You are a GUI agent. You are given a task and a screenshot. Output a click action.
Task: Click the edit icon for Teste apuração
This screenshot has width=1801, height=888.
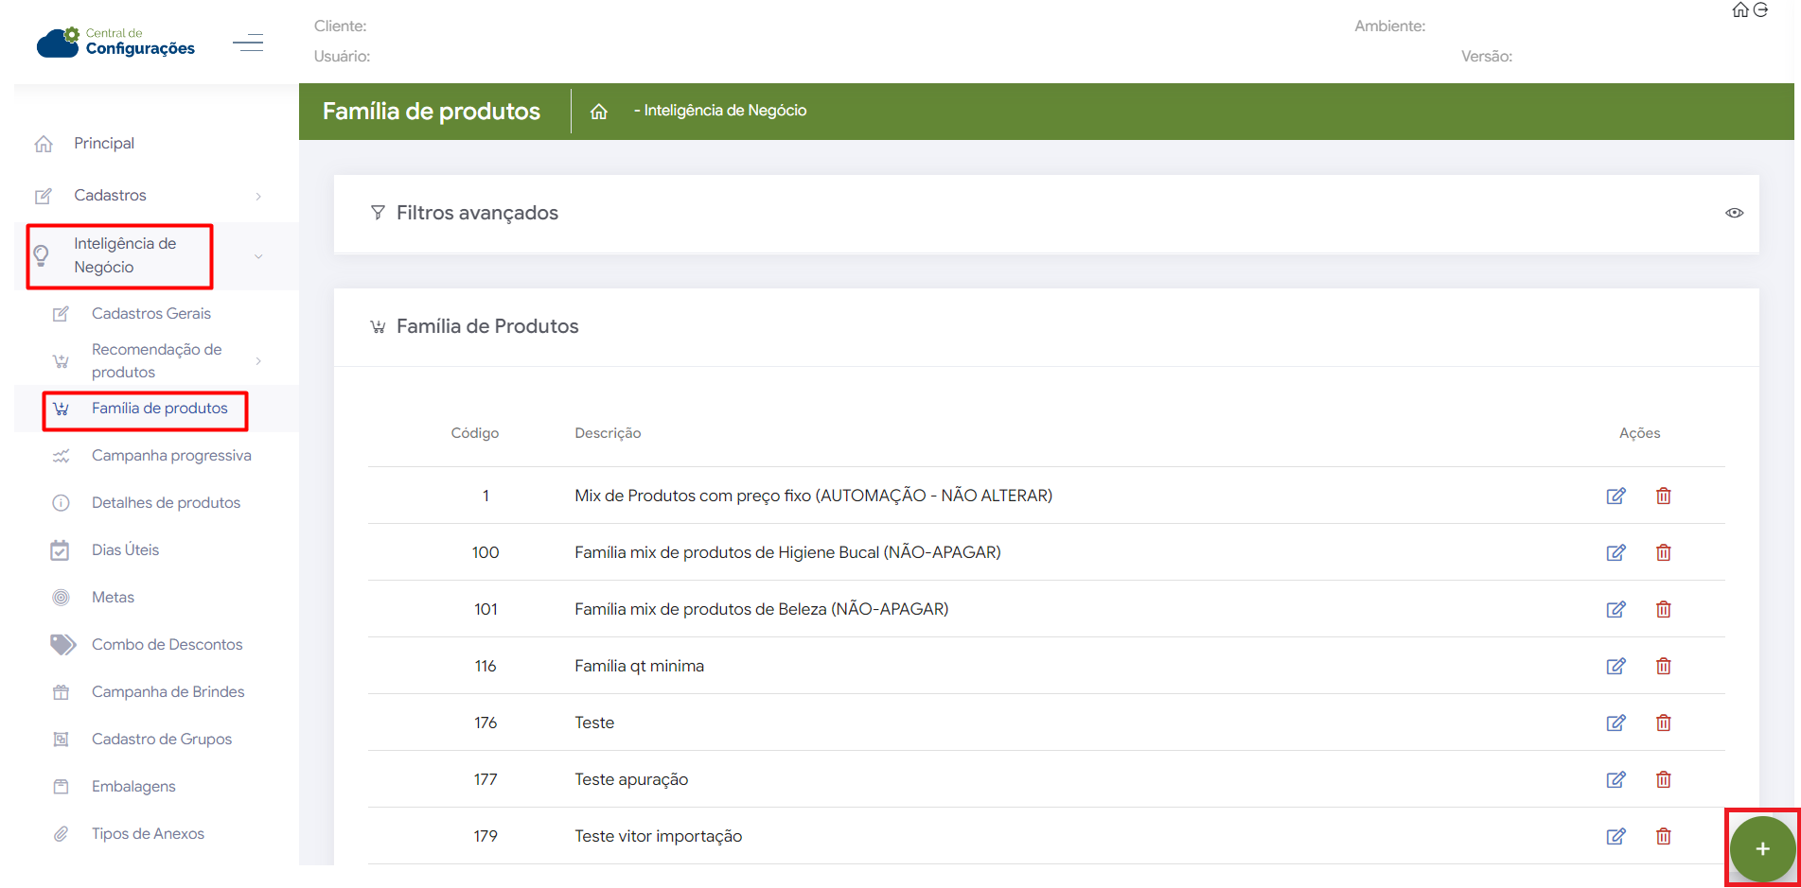[x=1616, y=779]
